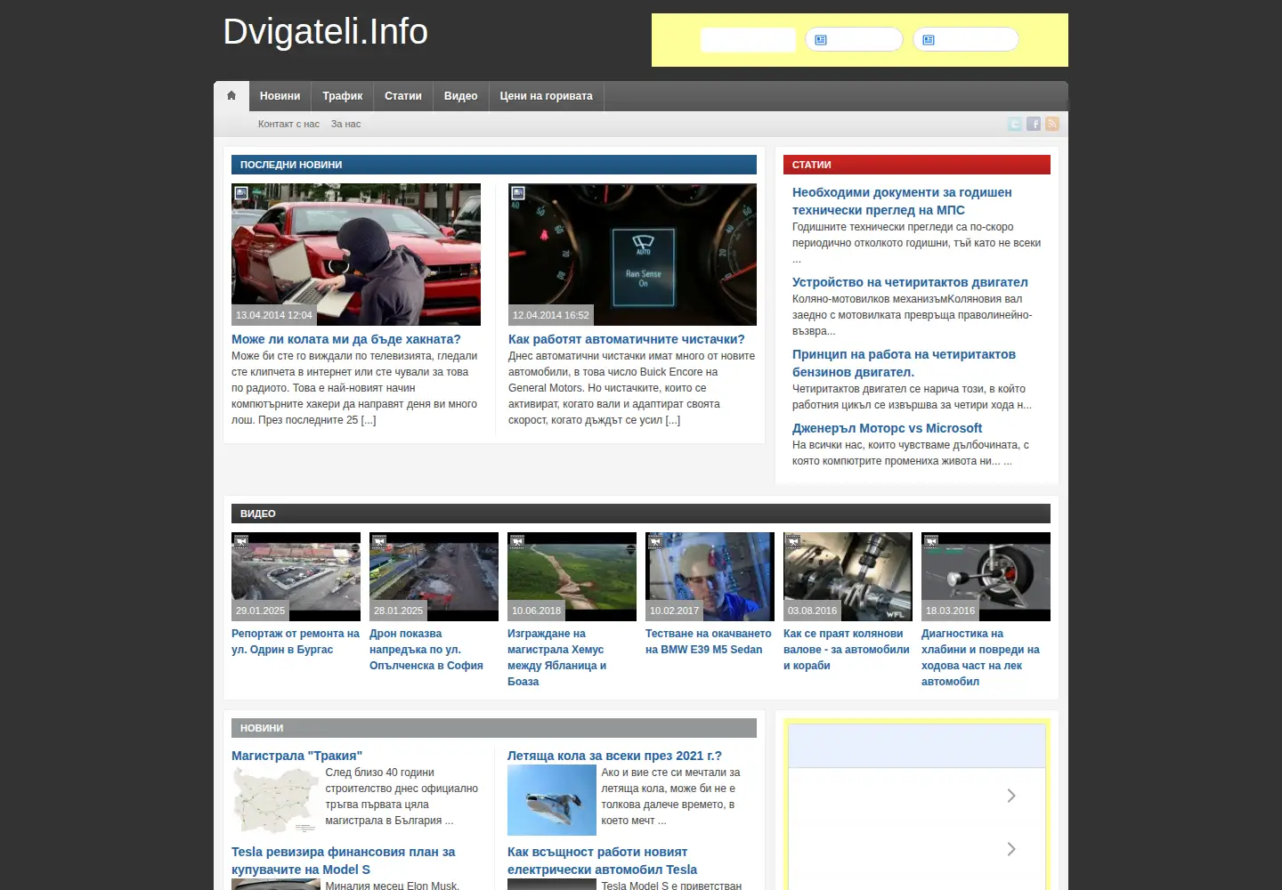Open 'Изграждане на магистрала Хемус' video link
The image size is (1282, 890).
556,658
